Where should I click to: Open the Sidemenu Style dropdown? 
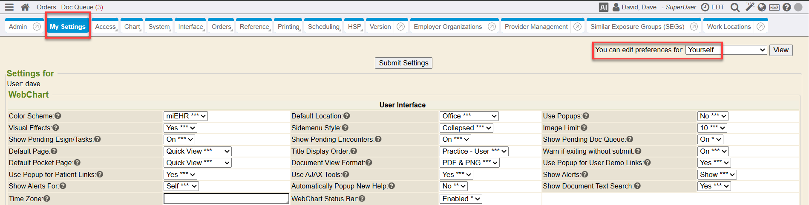(466, 128)
